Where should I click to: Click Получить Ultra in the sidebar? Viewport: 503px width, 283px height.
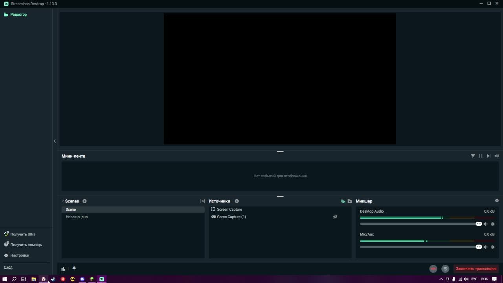point(20,234)
